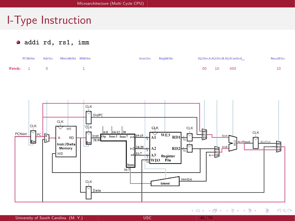Go to previous subsection arrow
Viewport: 295px width, 221px height.
[x=227, y=211]
